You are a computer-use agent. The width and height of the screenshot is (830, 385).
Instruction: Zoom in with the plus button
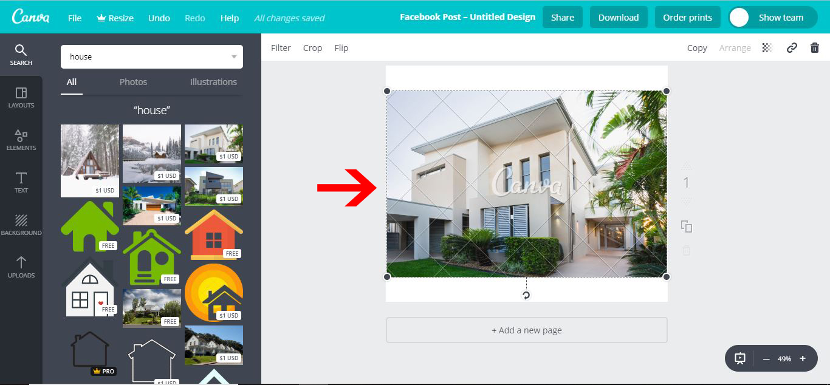[803, 358]
